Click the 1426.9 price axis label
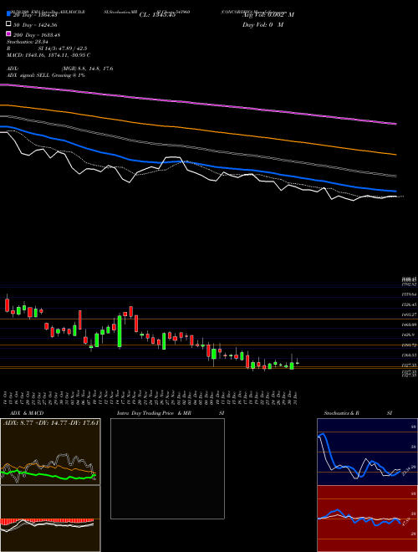Screen dimensions: 418x552 tap(410, 335)
